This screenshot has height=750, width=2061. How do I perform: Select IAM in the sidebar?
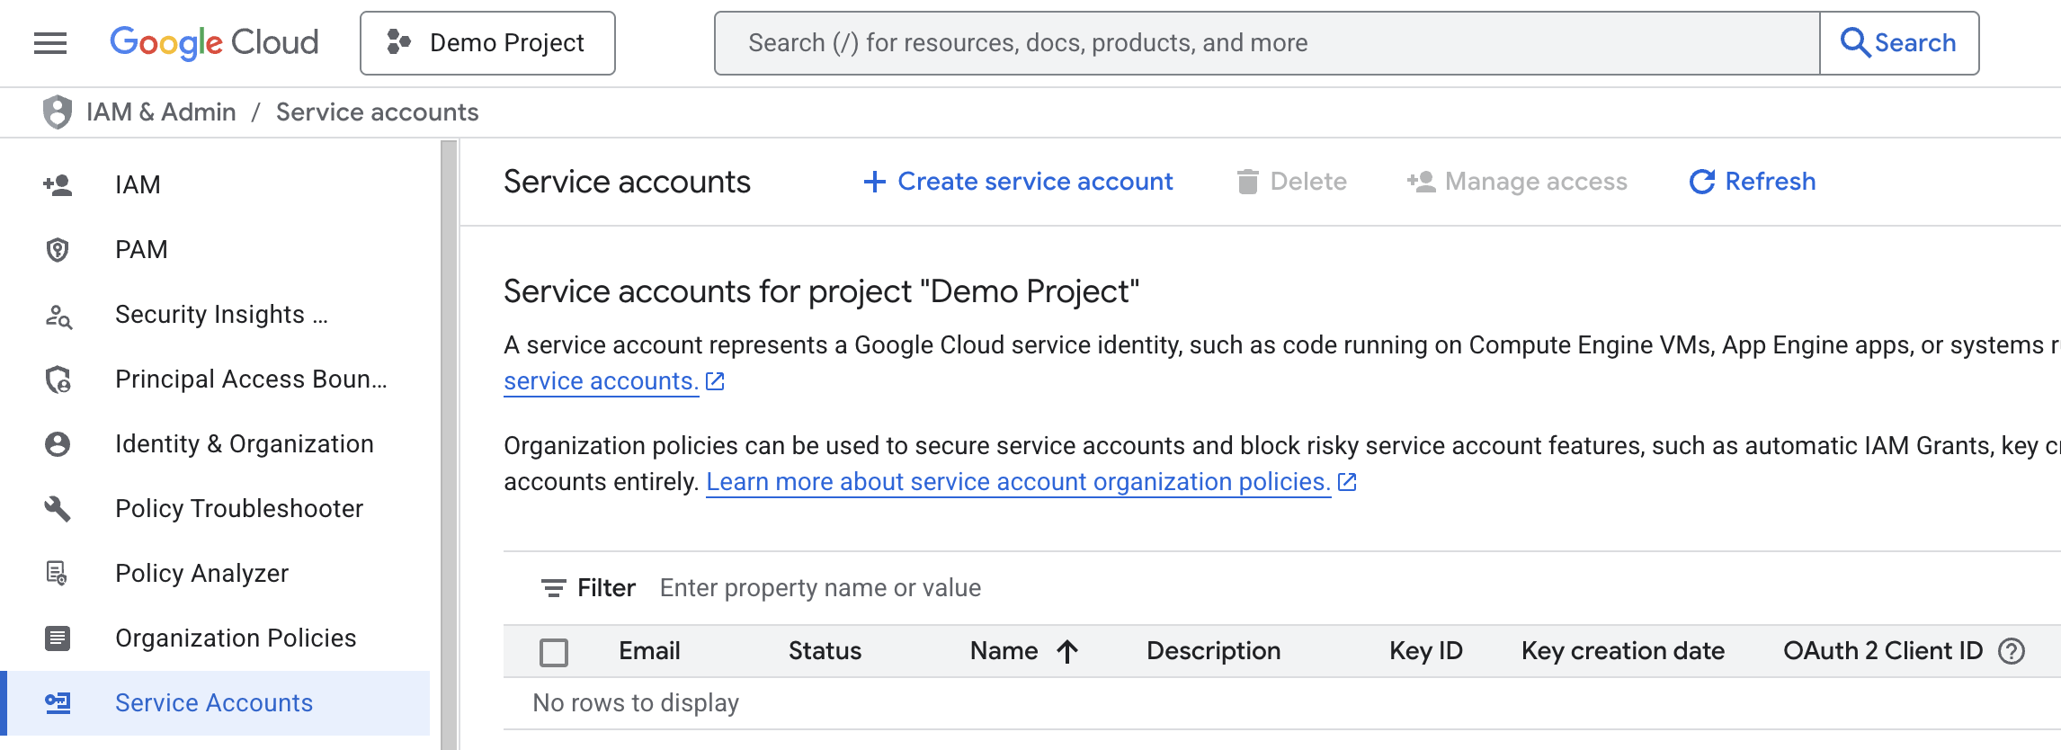[138, 184]
